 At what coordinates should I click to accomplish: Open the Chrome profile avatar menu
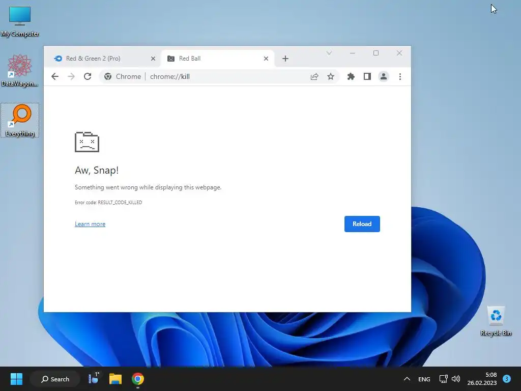coord(384,76)
